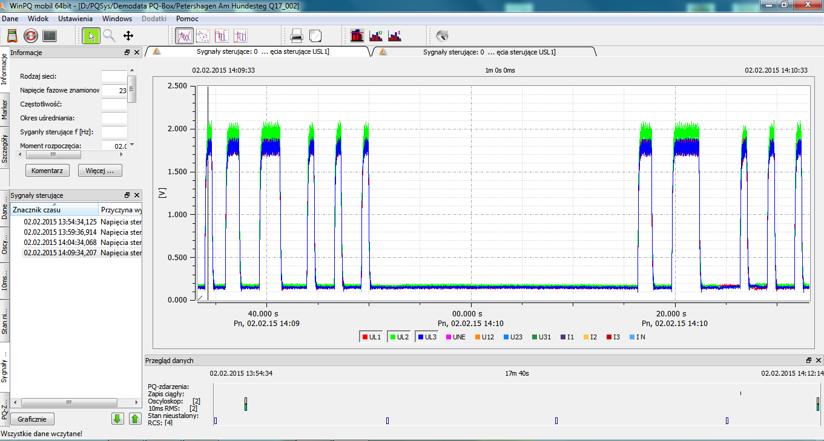
Task: Close the Sygnały sterujące panel
Action: pyautogui.click(x=137, y=195)
